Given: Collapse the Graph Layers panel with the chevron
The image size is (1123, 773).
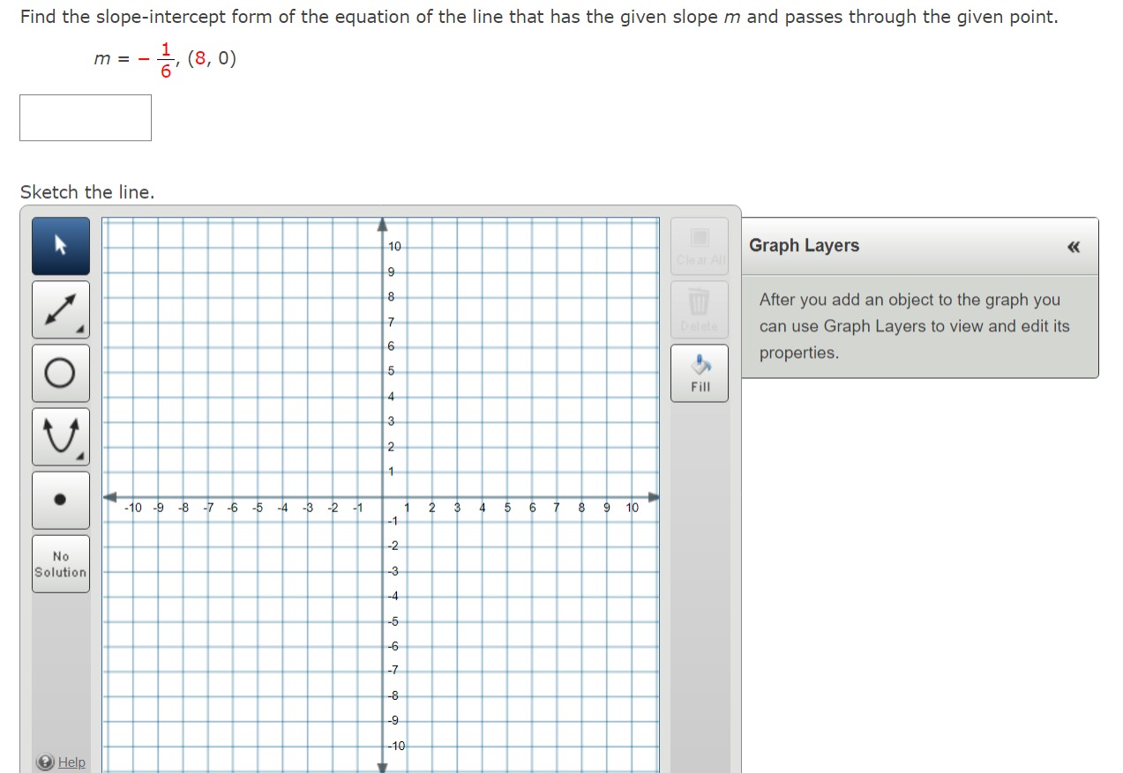Looking at the screenshot, I should coord(1073,247).
